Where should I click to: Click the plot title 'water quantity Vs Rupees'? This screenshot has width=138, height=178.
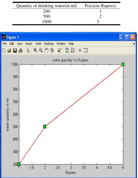pyautogui.click(x=71, y=60)
